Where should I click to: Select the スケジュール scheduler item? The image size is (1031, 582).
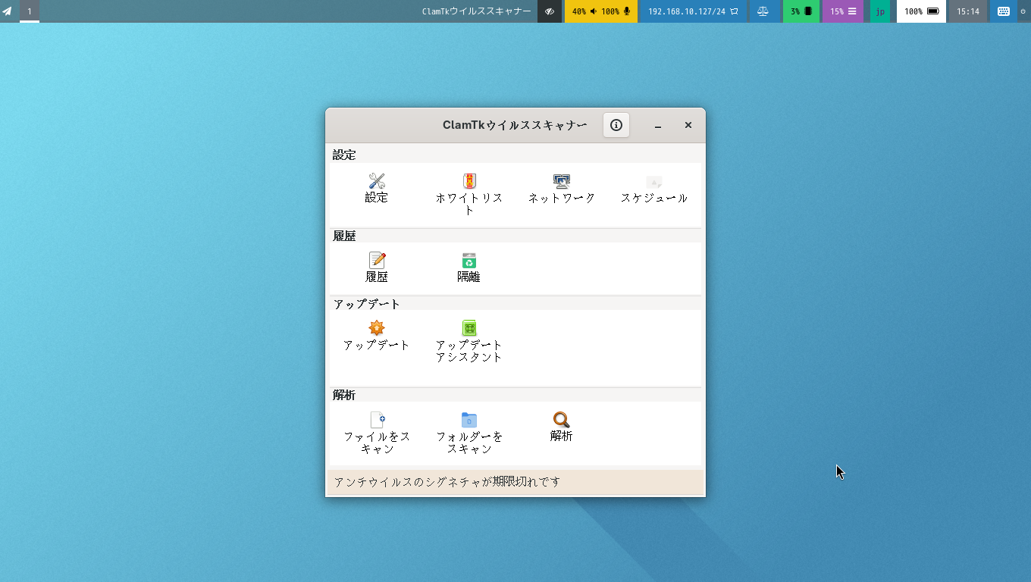tap(654, 188)
